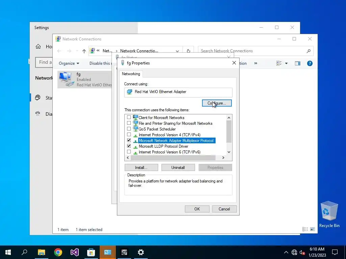Image resolution: width=346 pixels, height=259 pixels.
Task: Click the fg Properties title icon
Action: pos(123,63)
